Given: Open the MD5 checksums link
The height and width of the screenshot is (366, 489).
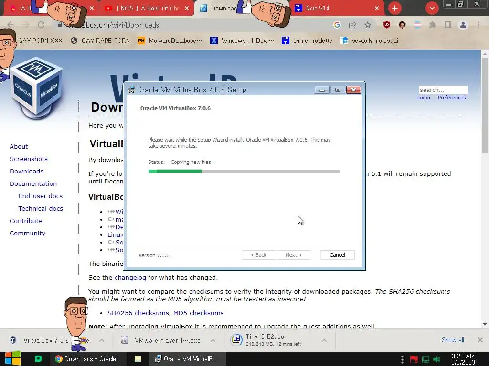Looking at the screenshot, I should pyautogui.click(x=198, y=313).
